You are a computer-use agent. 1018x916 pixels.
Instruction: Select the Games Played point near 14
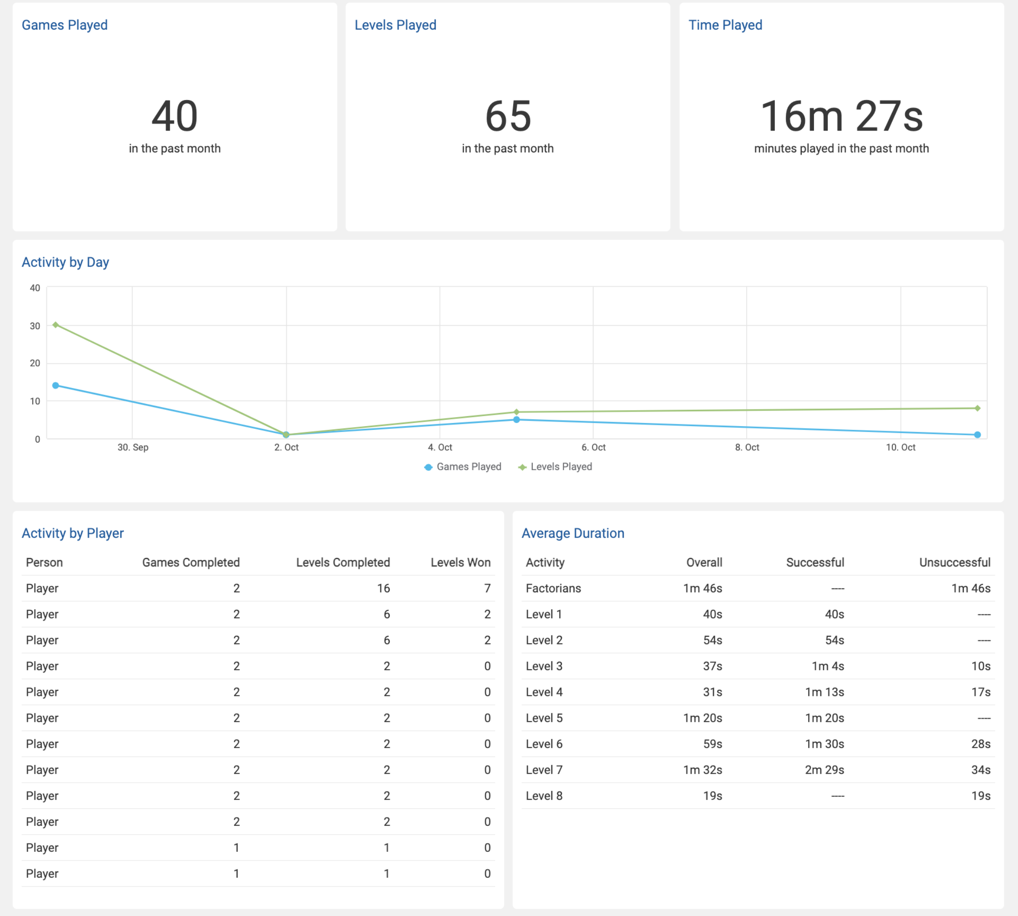[56, 386]
